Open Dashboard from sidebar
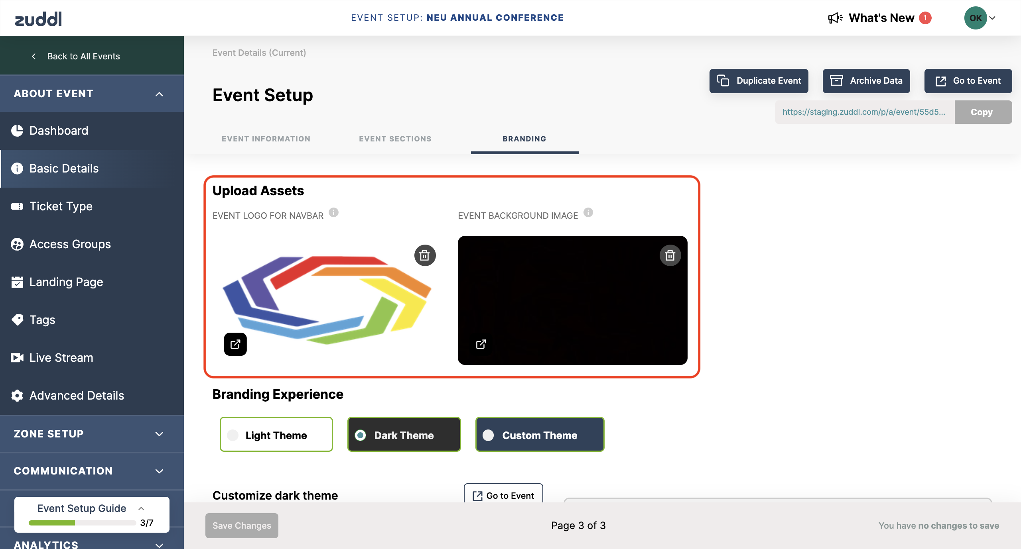 [x=59, y=131]
